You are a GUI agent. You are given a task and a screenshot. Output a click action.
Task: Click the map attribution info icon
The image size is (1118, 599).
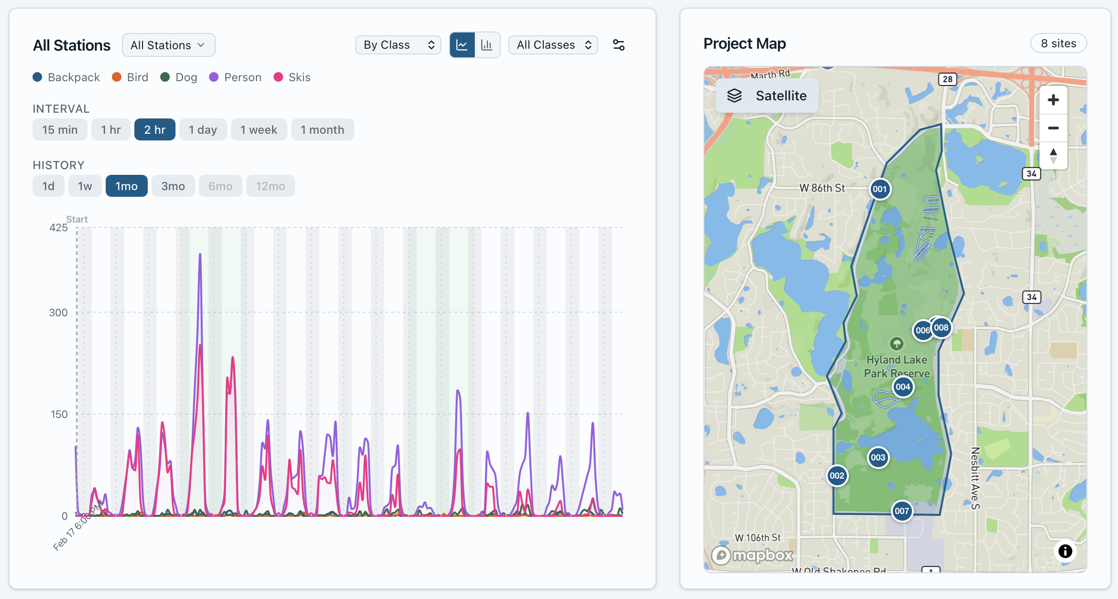tap(1064, 551)
